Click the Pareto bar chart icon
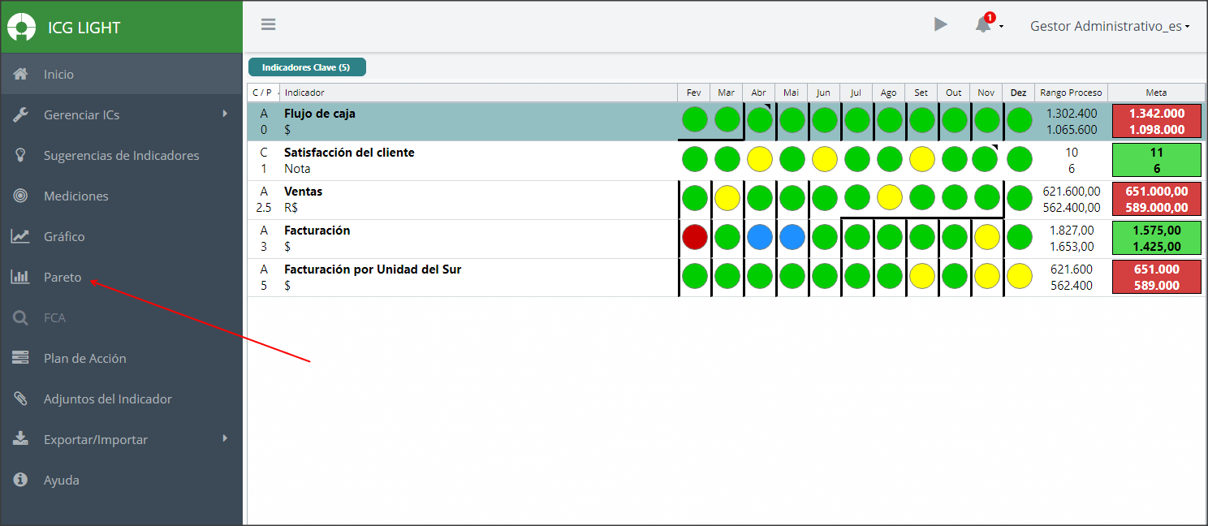Viewport: 1208px width, 526px height. pyautogui.click(x=21, y=277)
